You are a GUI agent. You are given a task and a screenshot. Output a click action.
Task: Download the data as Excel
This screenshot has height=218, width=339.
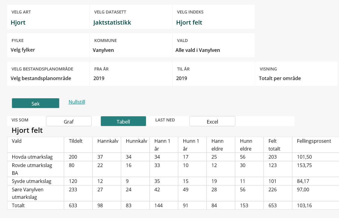tap(212, 121)
